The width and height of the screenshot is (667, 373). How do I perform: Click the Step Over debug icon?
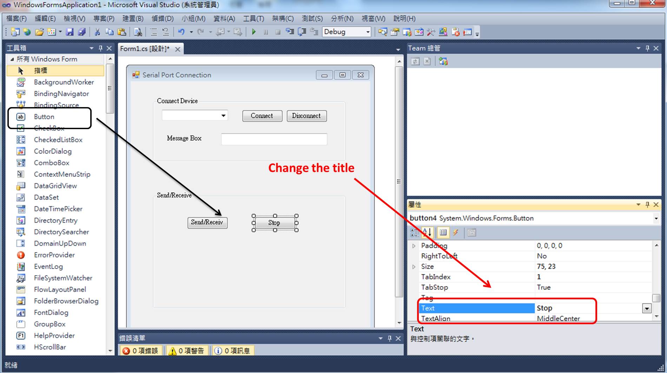[x=302, y=32]
